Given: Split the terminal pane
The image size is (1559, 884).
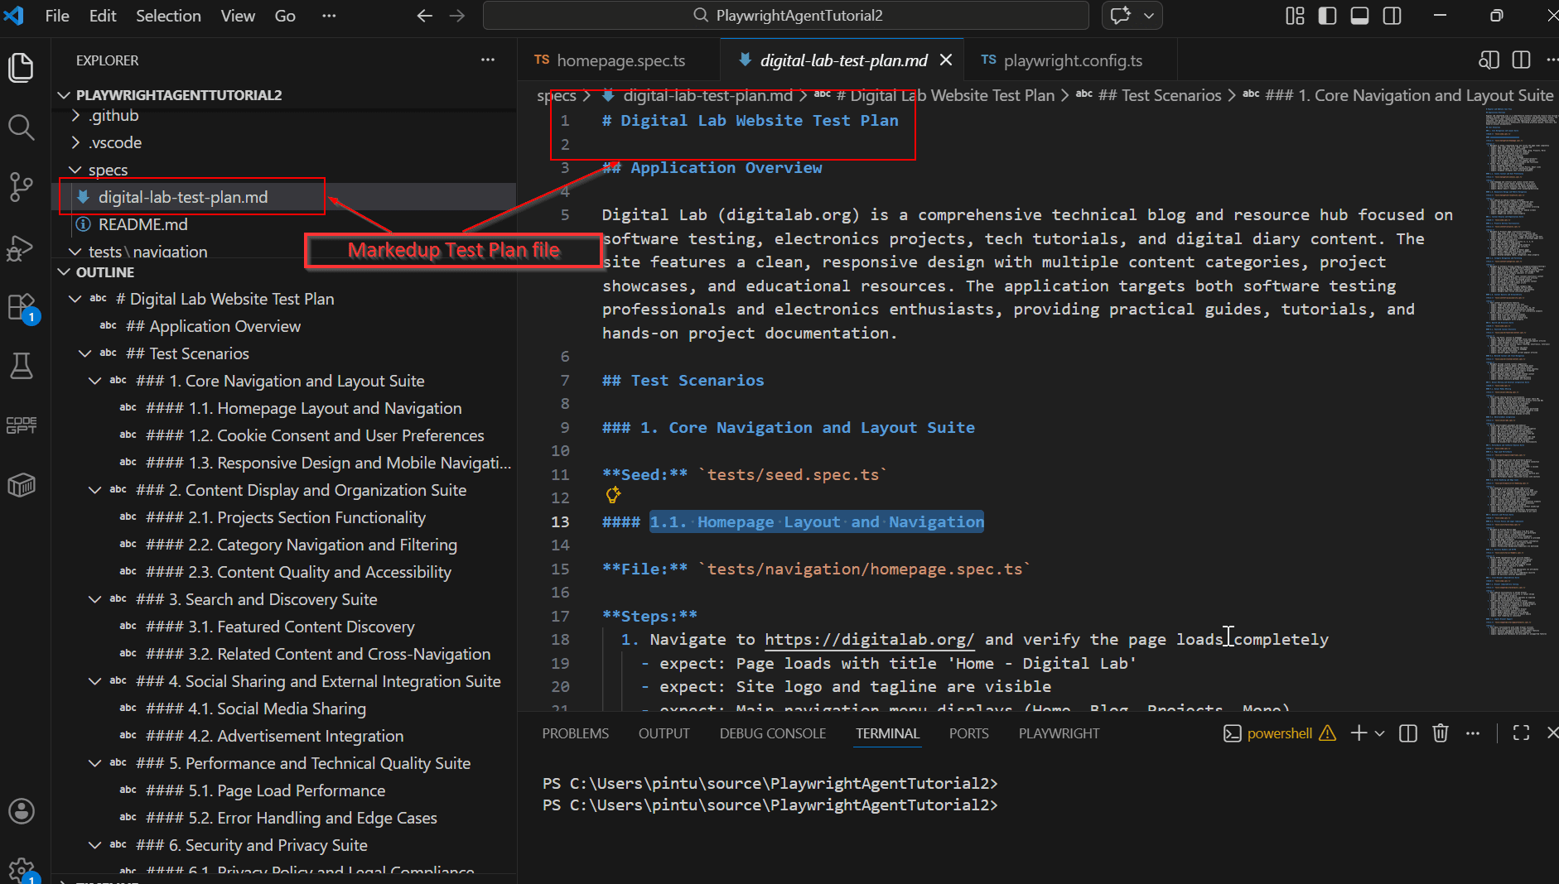Looking at the screenshot, I should (1407, 733).
